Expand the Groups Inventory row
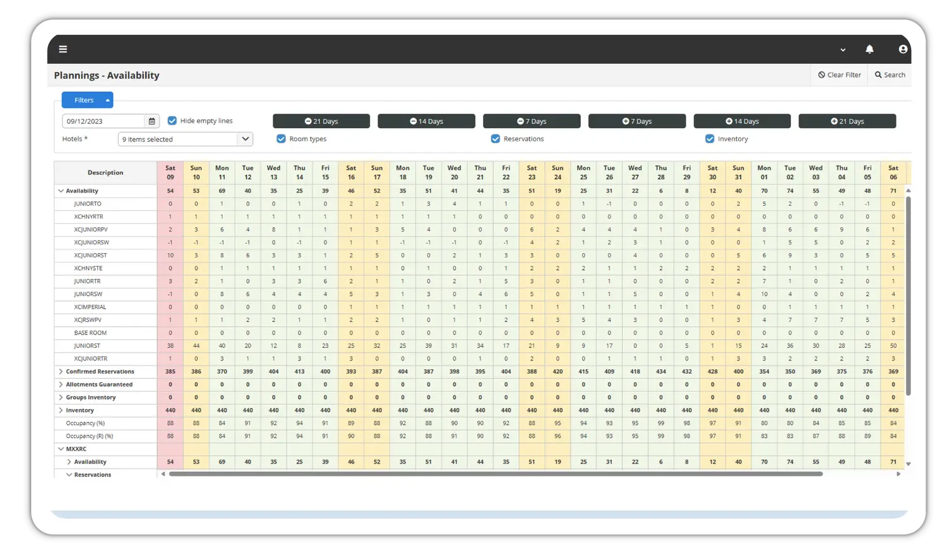 point(61,398)
